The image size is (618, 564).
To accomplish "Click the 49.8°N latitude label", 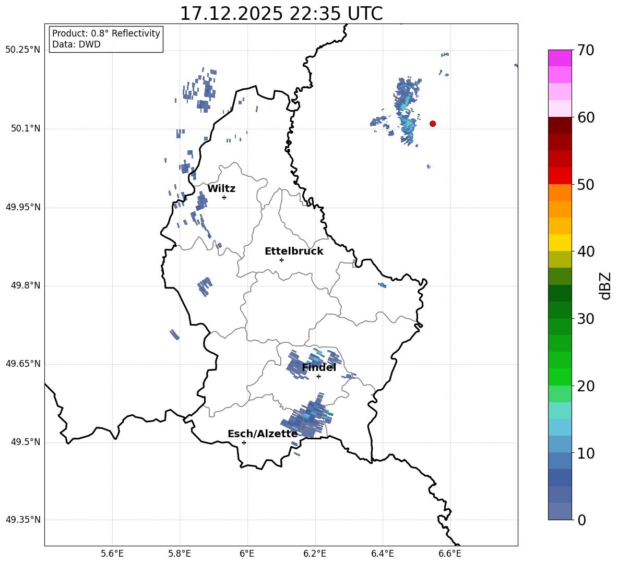I will (26, 285).
